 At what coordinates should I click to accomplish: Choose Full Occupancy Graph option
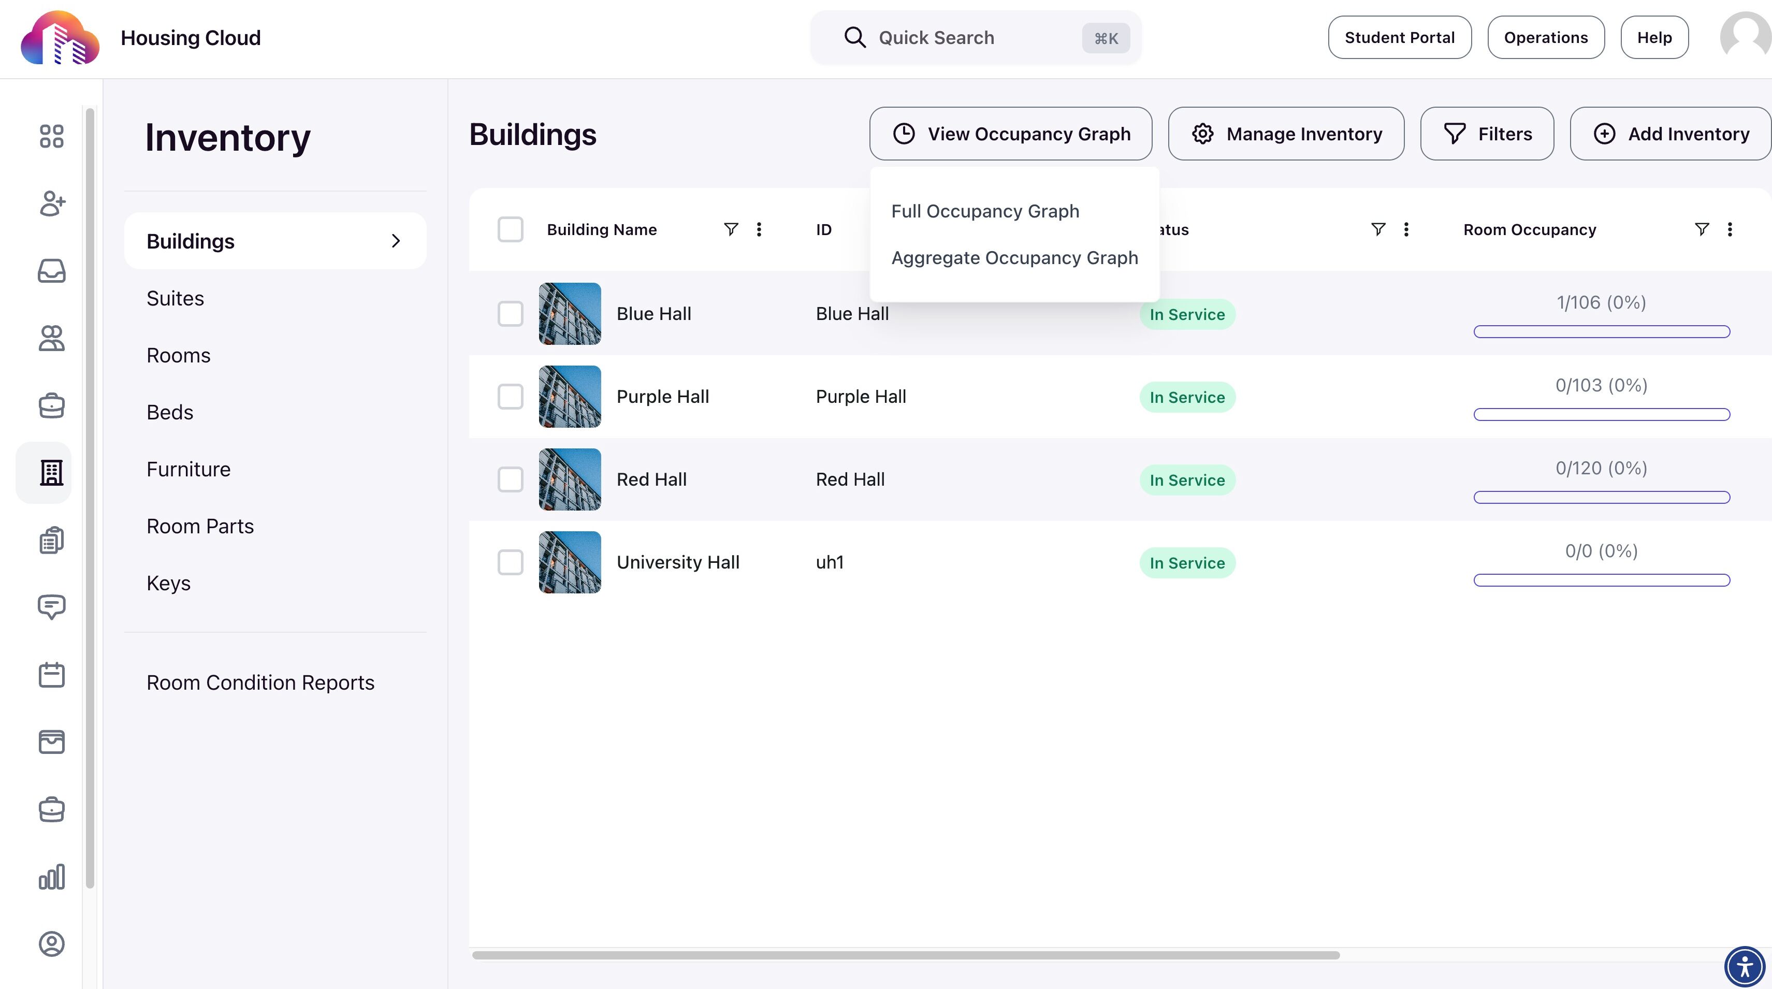tap(984, 211)
